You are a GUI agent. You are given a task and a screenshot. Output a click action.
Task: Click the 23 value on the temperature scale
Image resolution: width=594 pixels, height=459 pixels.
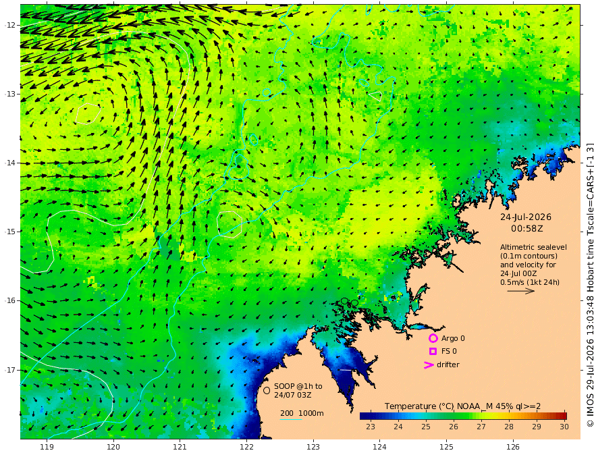pyautogui.click(x=371, y=427)
